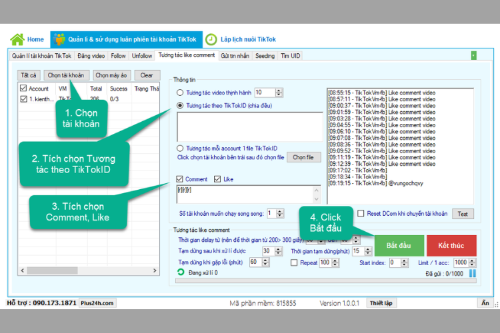Click the green processing spinner icon
This screenshot has width=500, height=333.
tap(181, 272)
